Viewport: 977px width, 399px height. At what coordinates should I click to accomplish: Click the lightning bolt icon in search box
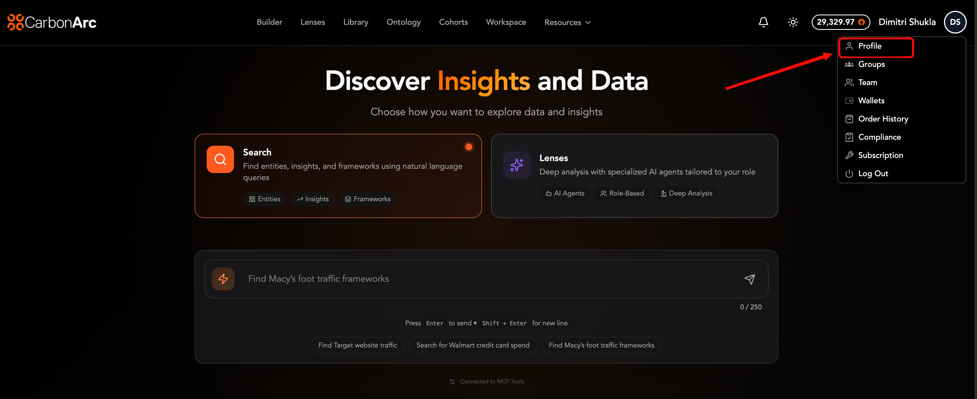click(223, 279)
